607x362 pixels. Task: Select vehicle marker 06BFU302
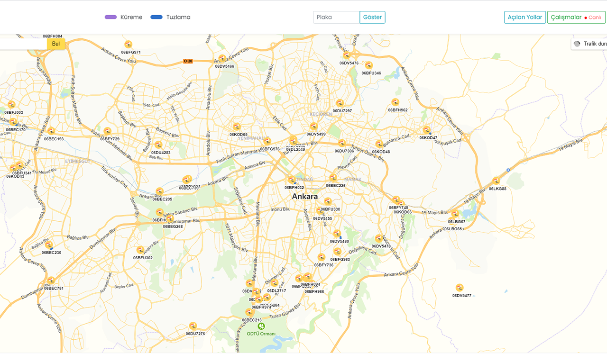tap(140, 250)
